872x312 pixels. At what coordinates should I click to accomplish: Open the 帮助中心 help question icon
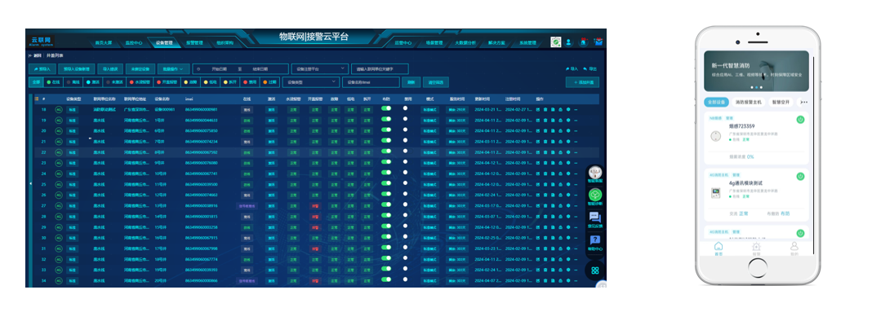(595, 239)
